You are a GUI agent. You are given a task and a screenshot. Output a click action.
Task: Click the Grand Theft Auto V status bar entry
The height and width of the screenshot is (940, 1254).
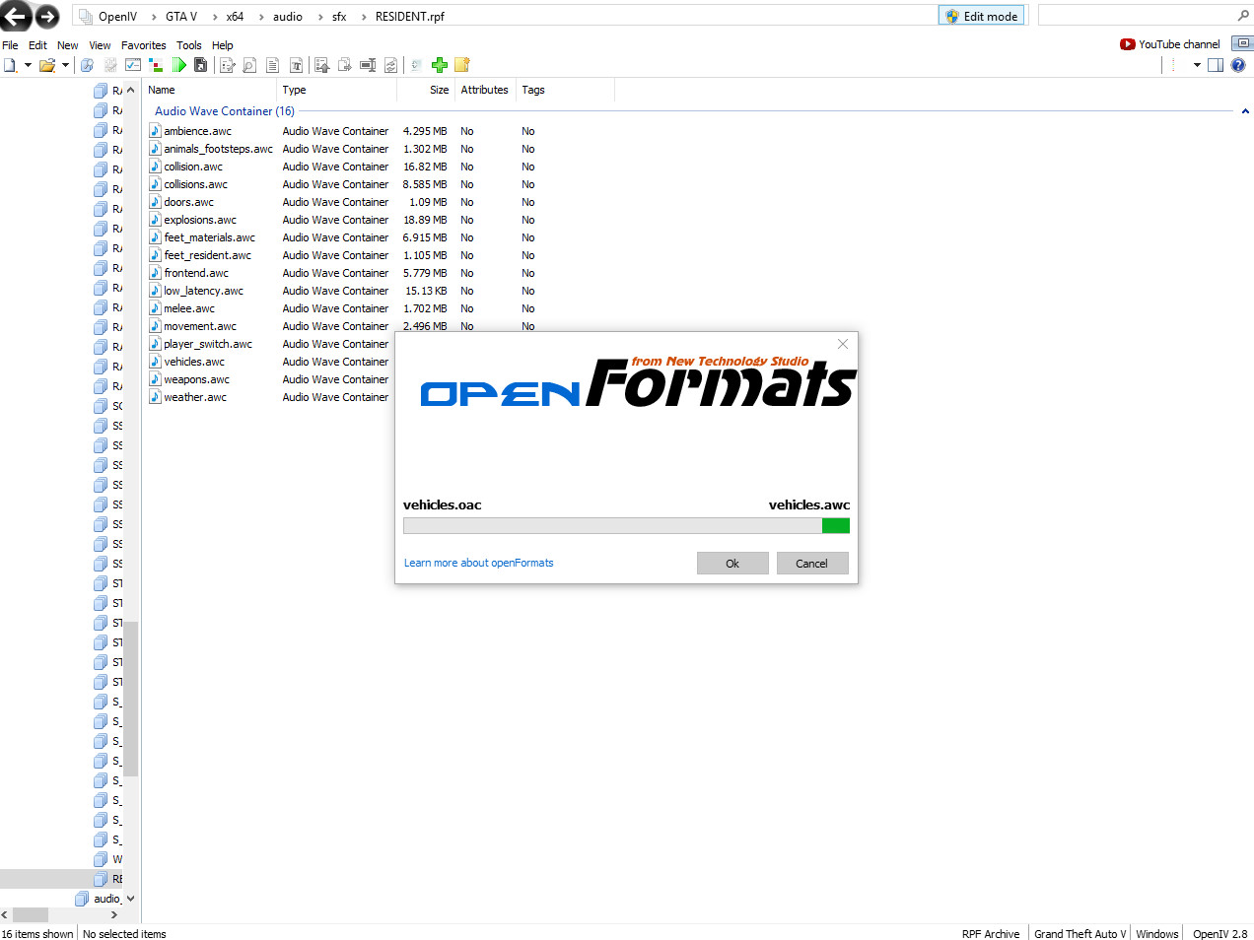point(1080,933)
